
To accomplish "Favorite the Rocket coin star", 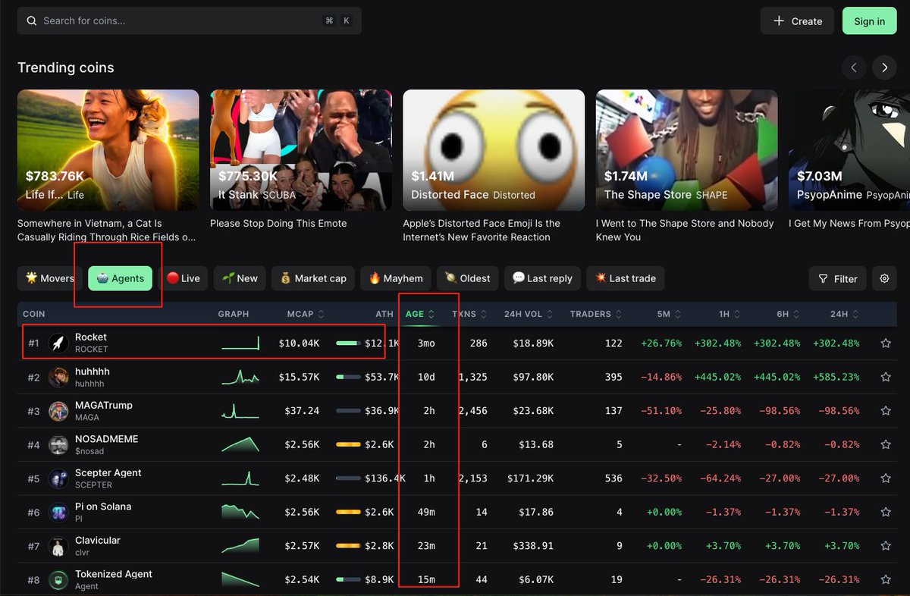I will pos(886,343).
